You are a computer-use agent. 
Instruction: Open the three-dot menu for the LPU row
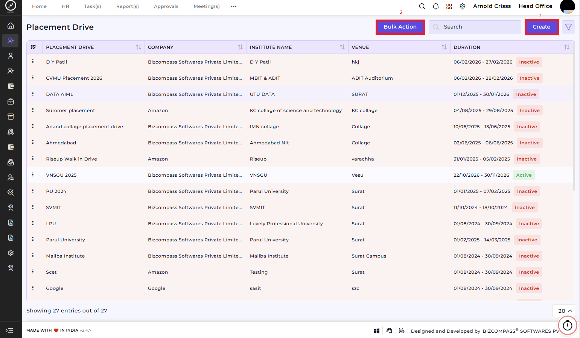tap(33, 223)
